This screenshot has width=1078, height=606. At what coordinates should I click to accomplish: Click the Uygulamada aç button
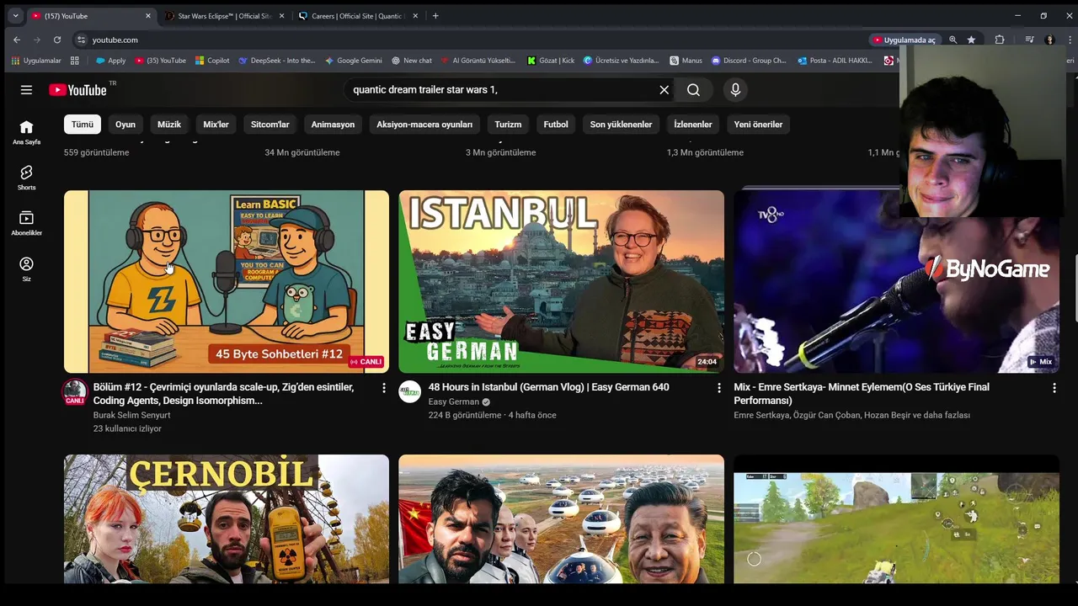pyautogui.click(x=905, y=40)
